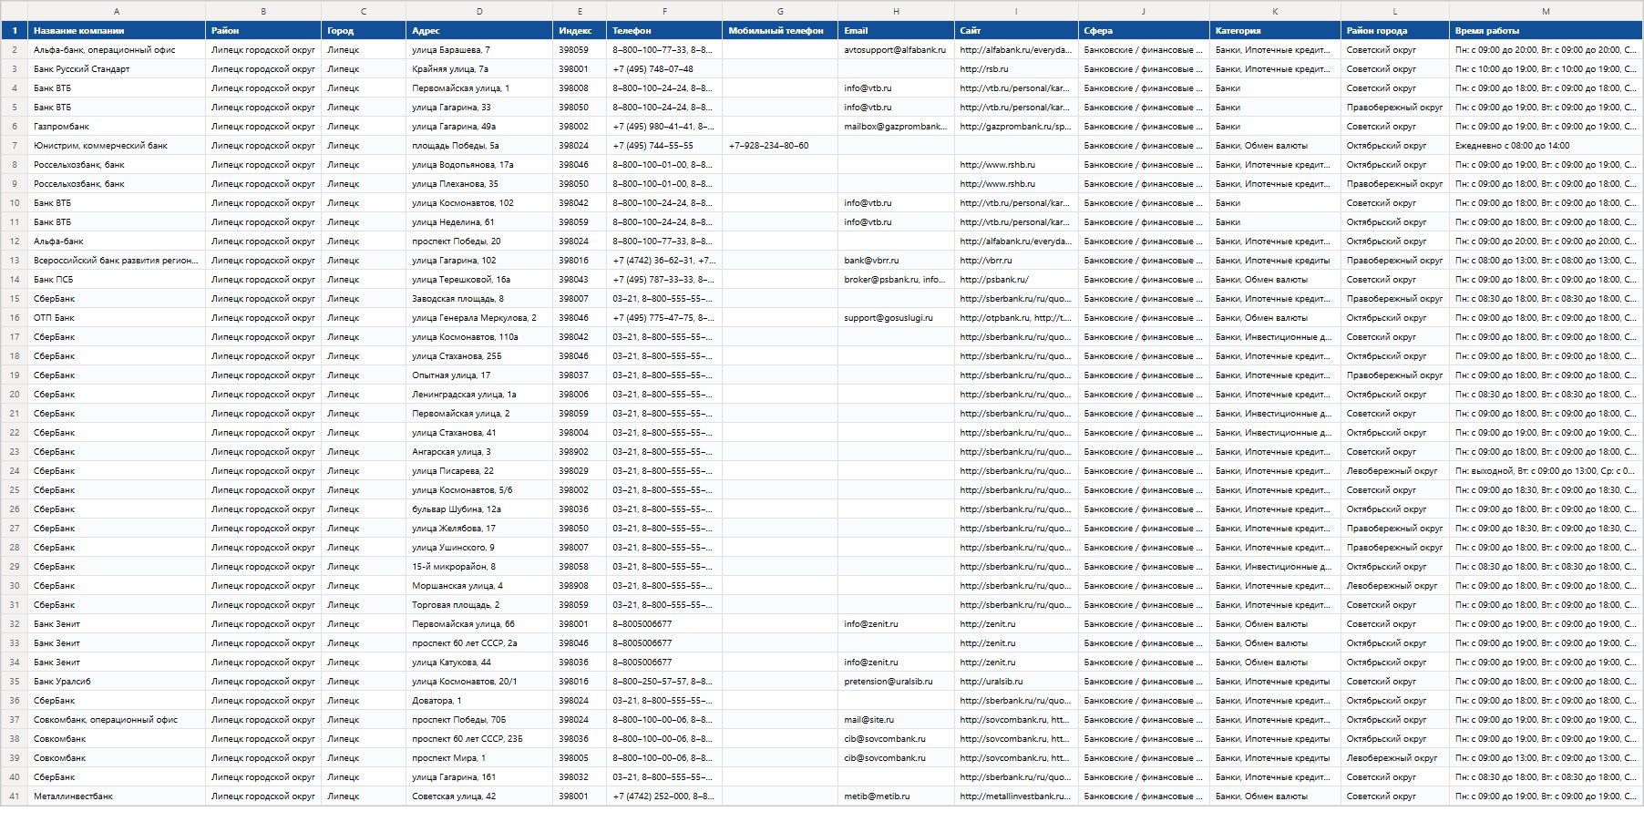Select address 'Доватора, 1'
Viewport: 1644px width, 822px height.
pyautogui.click(x=479, y=701)
